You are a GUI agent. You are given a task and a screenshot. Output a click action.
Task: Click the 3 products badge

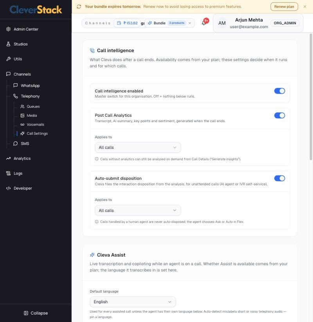click(176, 23)
